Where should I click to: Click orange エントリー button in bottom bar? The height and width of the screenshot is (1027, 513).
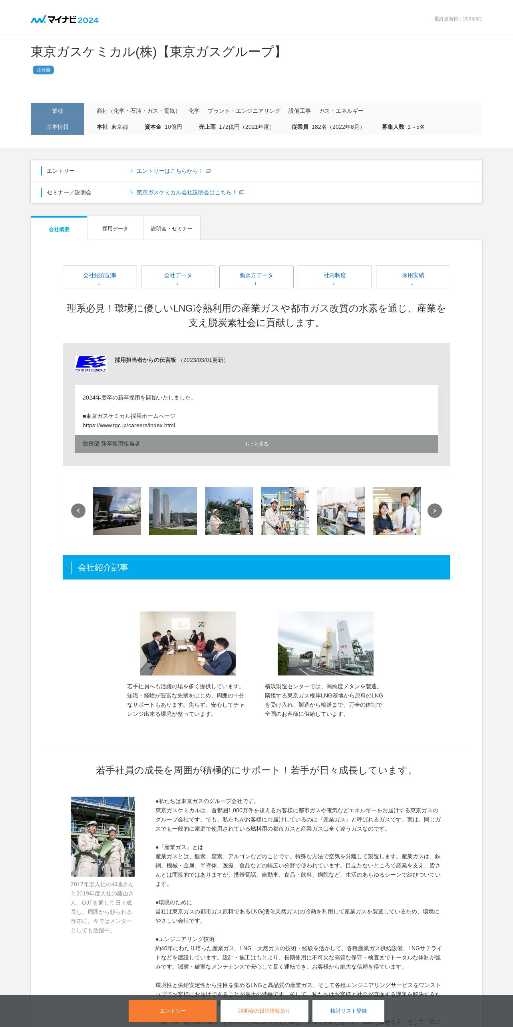pos(173,1011)
